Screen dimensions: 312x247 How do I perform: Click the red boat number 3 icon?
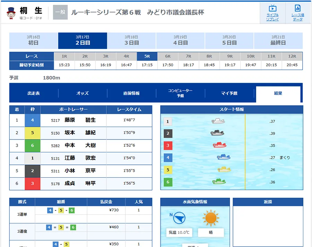[219, 145]
